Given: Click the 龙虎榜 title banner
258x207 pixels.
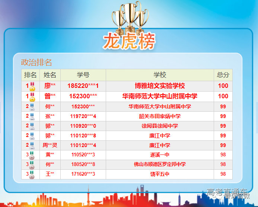Looking at the screenshot, I should point(129,41).
